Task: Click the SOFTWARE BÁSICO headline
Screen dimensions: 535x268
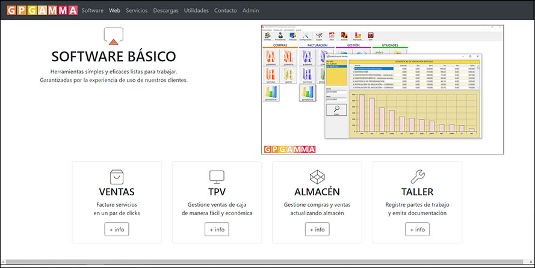Action: click(114, 56)
